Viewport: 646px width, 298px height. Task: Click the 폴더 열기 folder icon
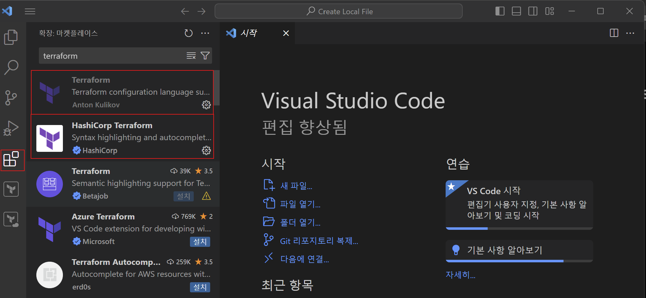[x=269, y=221]
